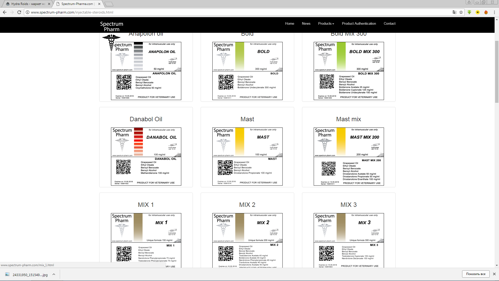Click the browser back arrow
This screenshot has width=499, height=281.
[x=5, y=12]
